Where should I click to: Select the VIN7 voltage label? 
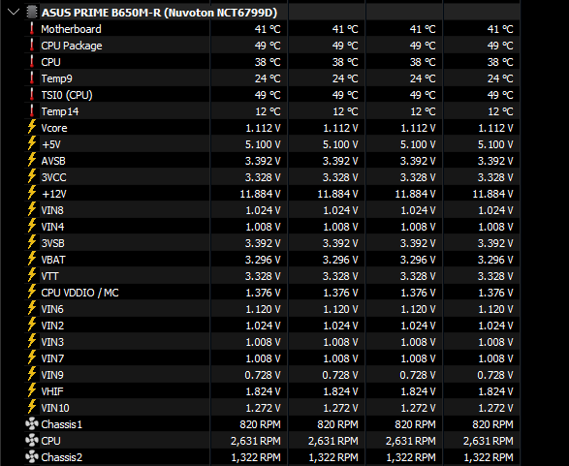click(52, 358)
